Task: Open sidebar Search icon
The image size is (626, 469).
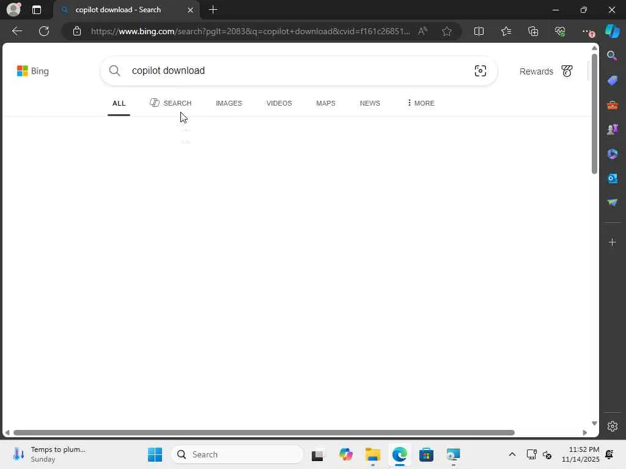Action: pyautogui.click(x=612, y=56)
